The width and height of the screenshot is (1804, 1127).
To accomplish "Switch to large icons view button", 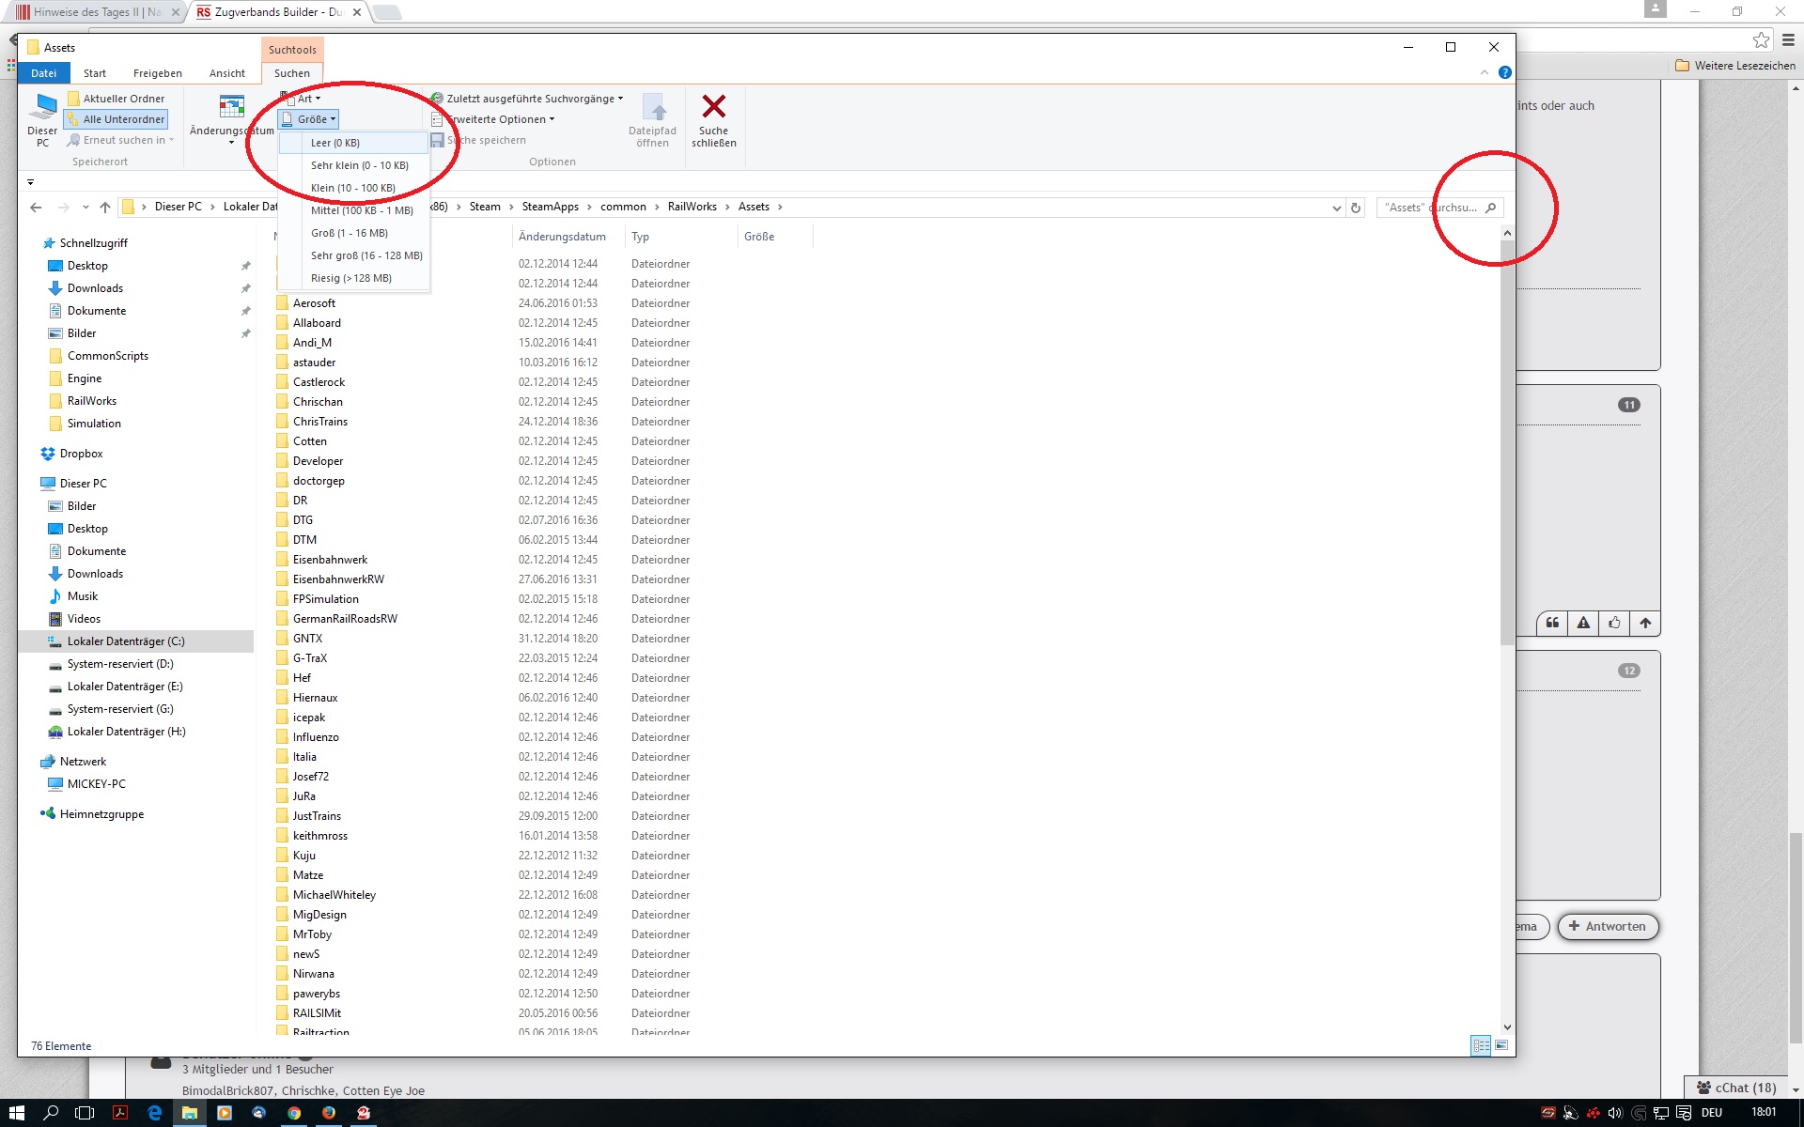I will [1501, 1045].
